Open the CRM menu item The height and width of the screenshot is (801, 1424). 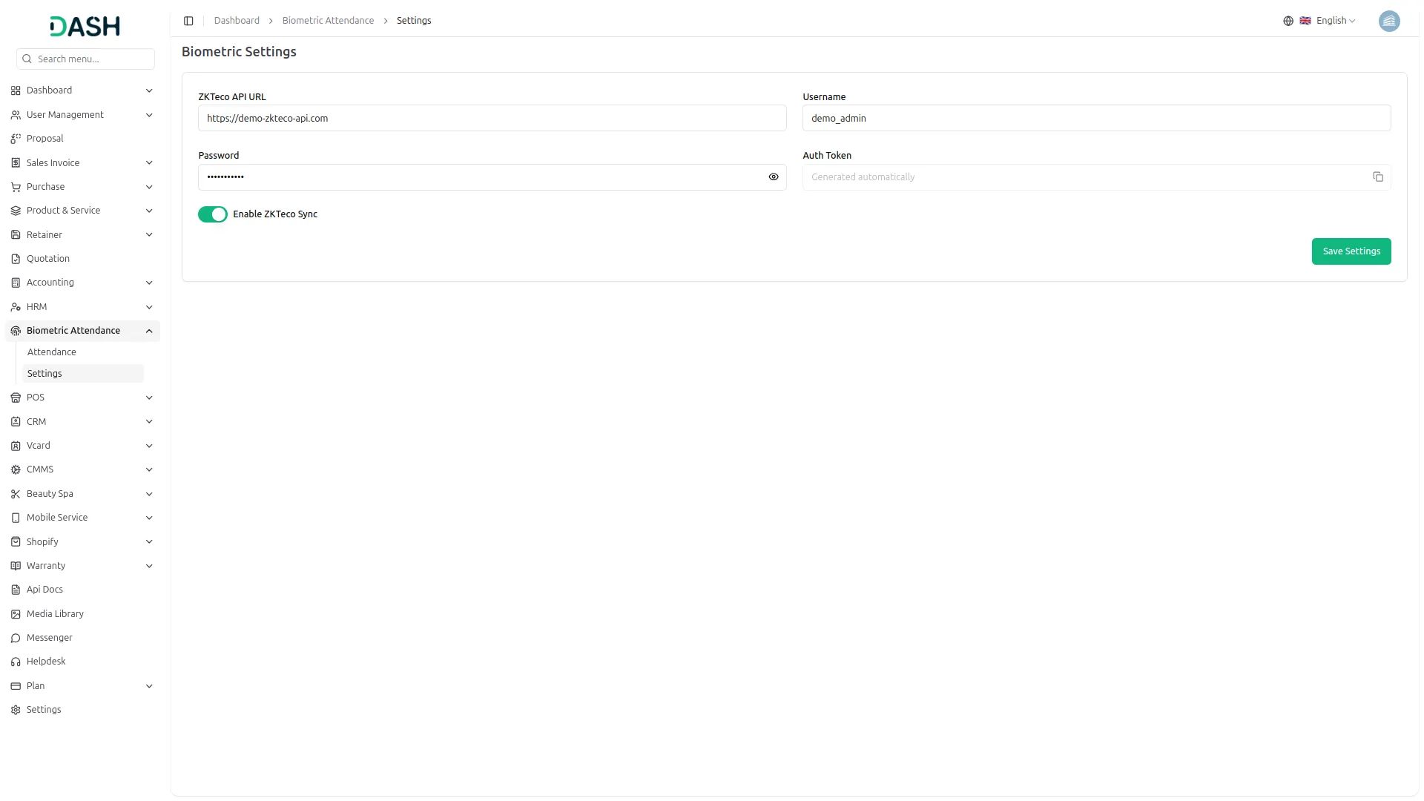click(82, 422)
